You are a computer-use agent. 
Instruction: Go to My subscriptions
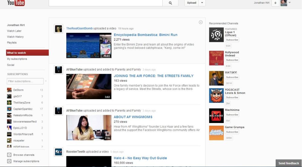pos(17,59)
